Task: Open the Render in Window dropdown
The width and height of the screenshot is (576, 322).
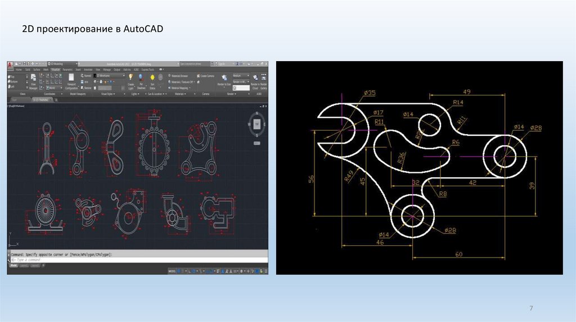Action: tap(241, 82)
